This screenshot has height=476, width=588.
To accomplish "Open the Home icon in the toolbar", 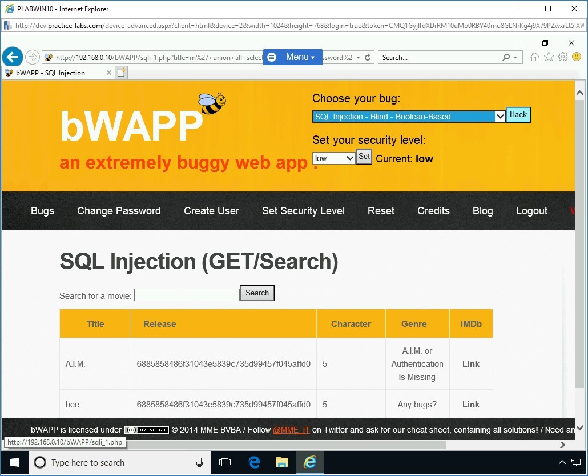I will coord(534,57).
